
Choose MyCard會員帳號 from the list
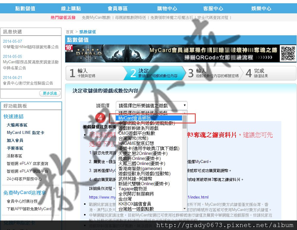149,118
